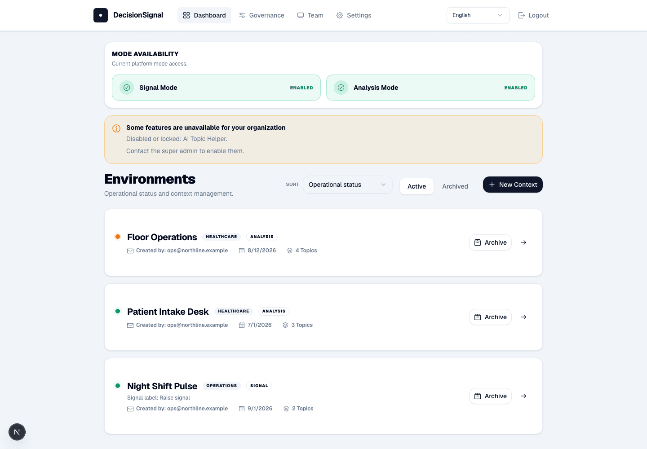Open the Floor Operations environment title
Image resolution: width=647 pixels, height=449 pixels.
[162, 237]
